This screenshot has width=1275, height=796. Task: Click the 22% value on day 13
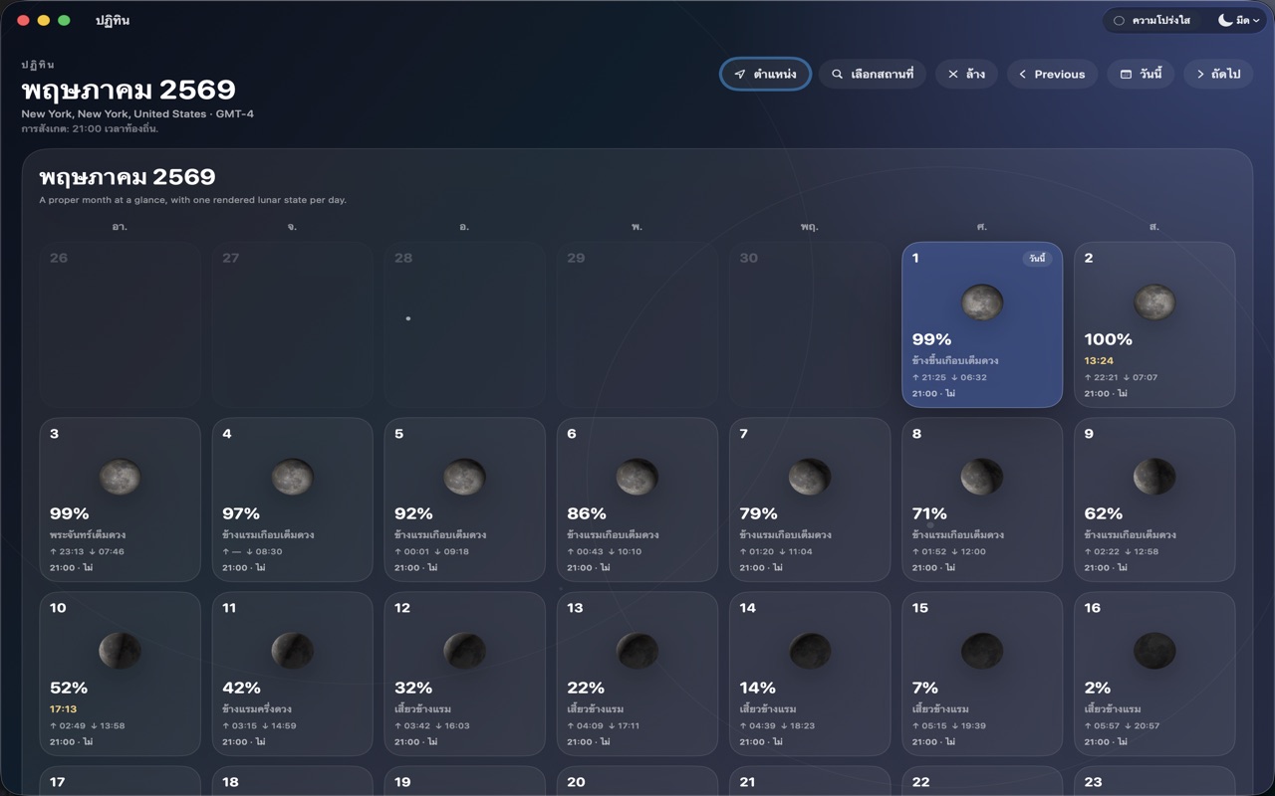click(x=586, y=688)
